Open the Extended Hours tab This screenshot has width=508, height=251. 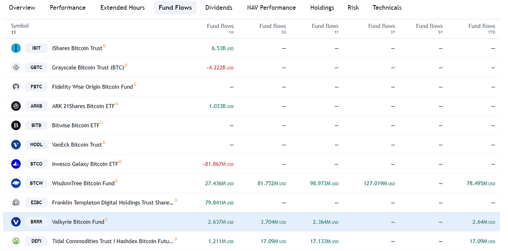122,8
